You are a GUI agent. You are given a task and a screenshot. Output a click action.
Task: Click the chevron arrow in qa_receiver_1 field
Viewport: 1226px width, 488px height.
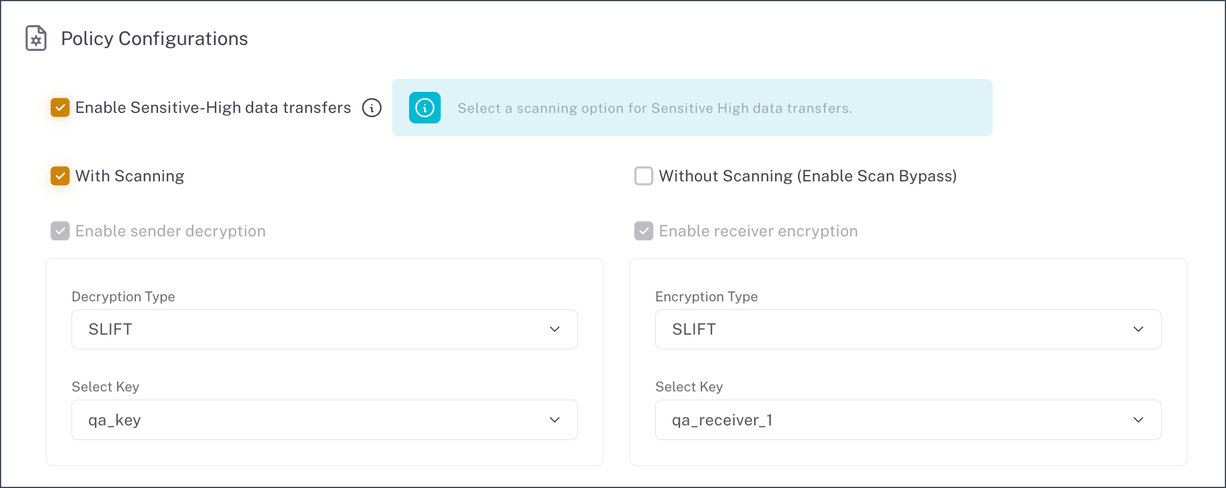(1138, 420)
